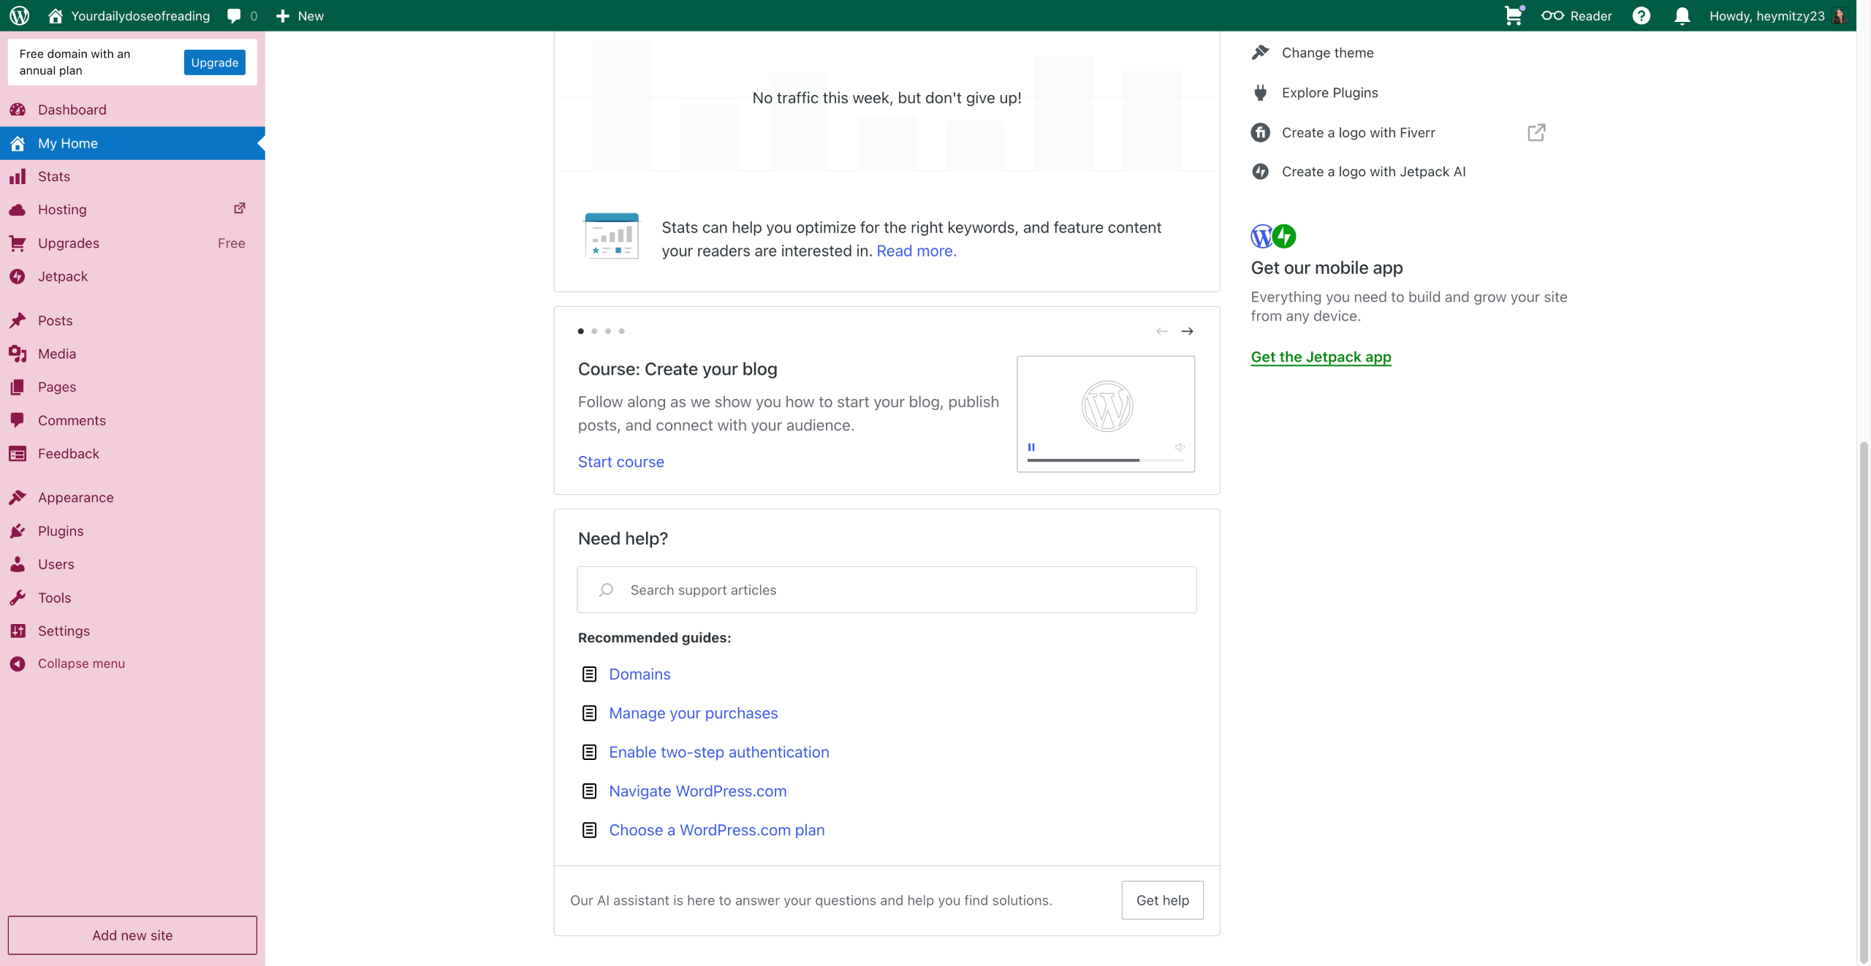This screenshot has height=966, width=1871.
Task: Open notifications bell icon
Action: click(x=1682, y=15)
